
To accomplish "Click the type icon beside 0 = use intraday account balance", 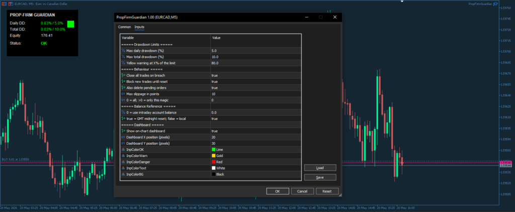I will tap(123, 113).
